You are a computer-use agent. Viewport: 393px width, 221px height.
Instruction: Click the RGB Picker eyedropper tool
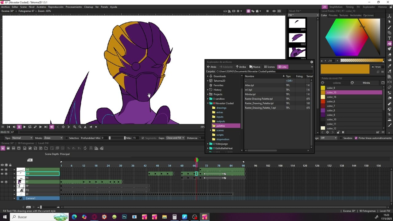[390, 71]
